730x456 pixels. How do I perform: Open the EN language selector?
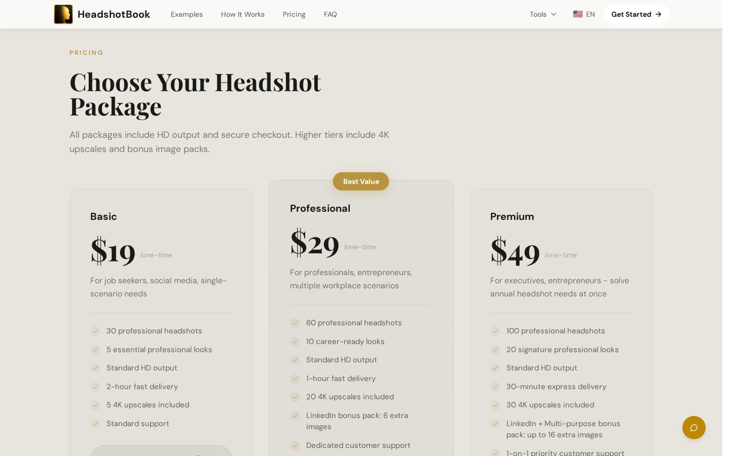click(584, 14)
